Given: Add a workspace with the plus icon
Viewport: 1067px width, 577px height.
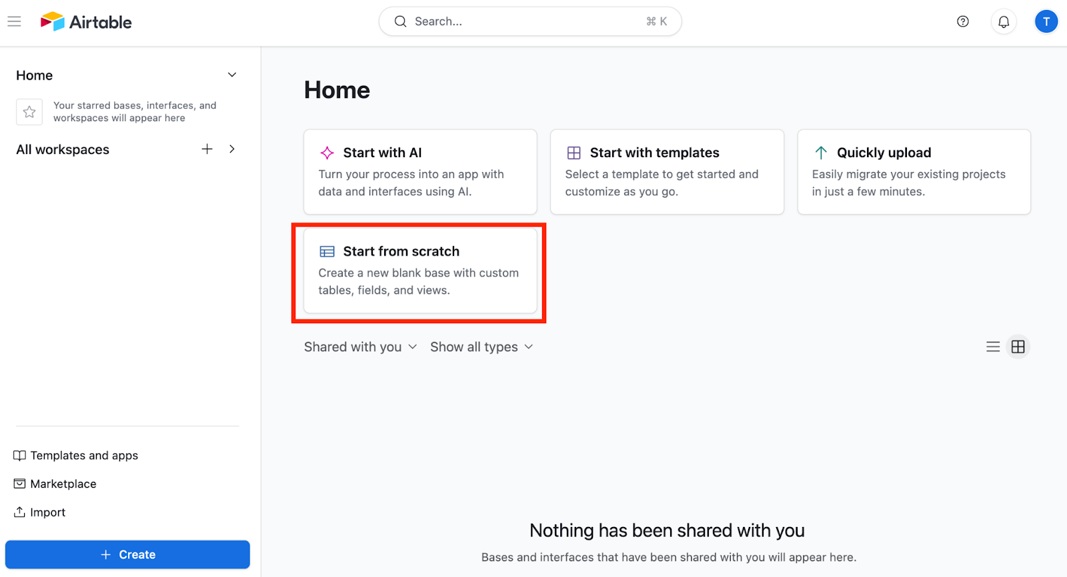Looking at the screenshot, I should coord(207,149).
